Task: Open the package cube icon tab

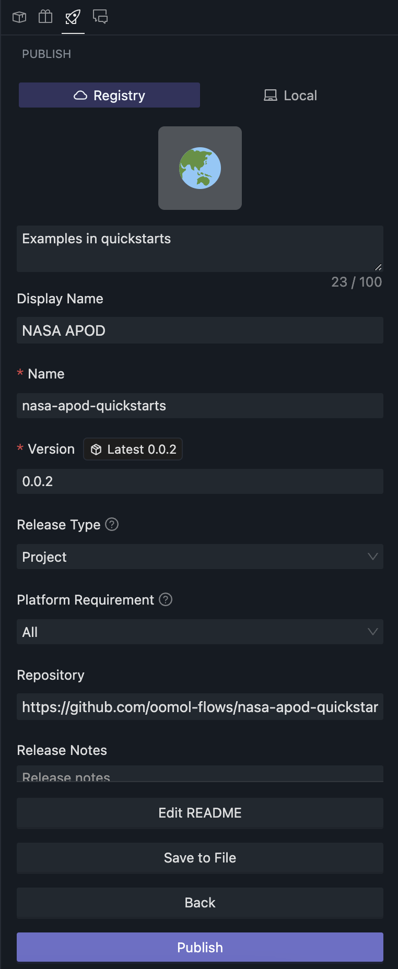Action: click(x=19, y=17)
